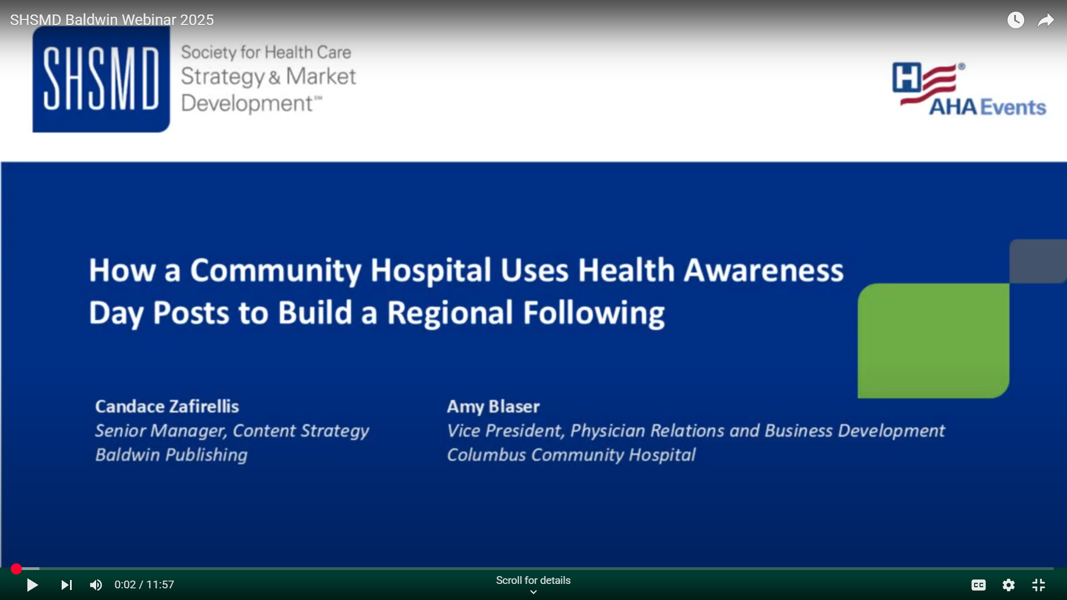Viewport: 1067px width, 600px height.
Task: Toggle closed captions on
Action: (x=979, y=585)
